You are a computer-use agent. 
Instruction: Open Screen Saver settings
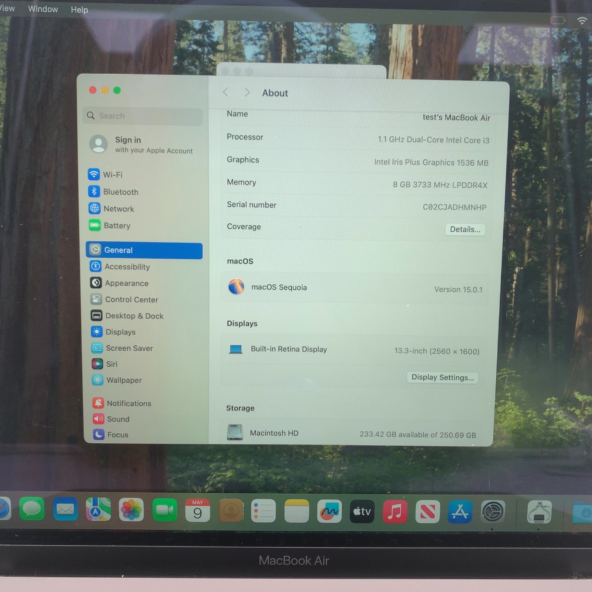point(122,348)
